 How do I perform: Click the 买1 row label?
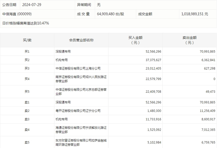27,52
